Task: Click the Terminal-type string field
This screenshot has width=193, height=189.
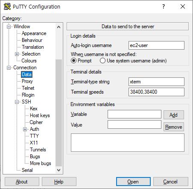Action: pyautogui.click(x=156, y=82)
